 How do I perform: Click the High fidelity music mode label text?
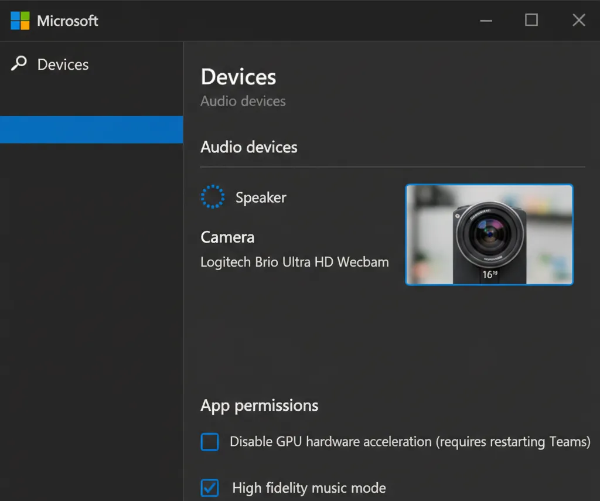(309, 488)
